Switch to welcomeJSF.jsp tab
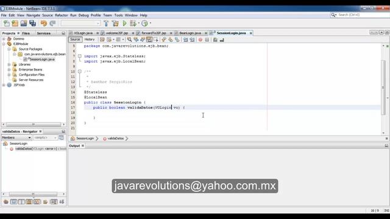This screenshot has width=390, height=219. [x=117, y=33]
